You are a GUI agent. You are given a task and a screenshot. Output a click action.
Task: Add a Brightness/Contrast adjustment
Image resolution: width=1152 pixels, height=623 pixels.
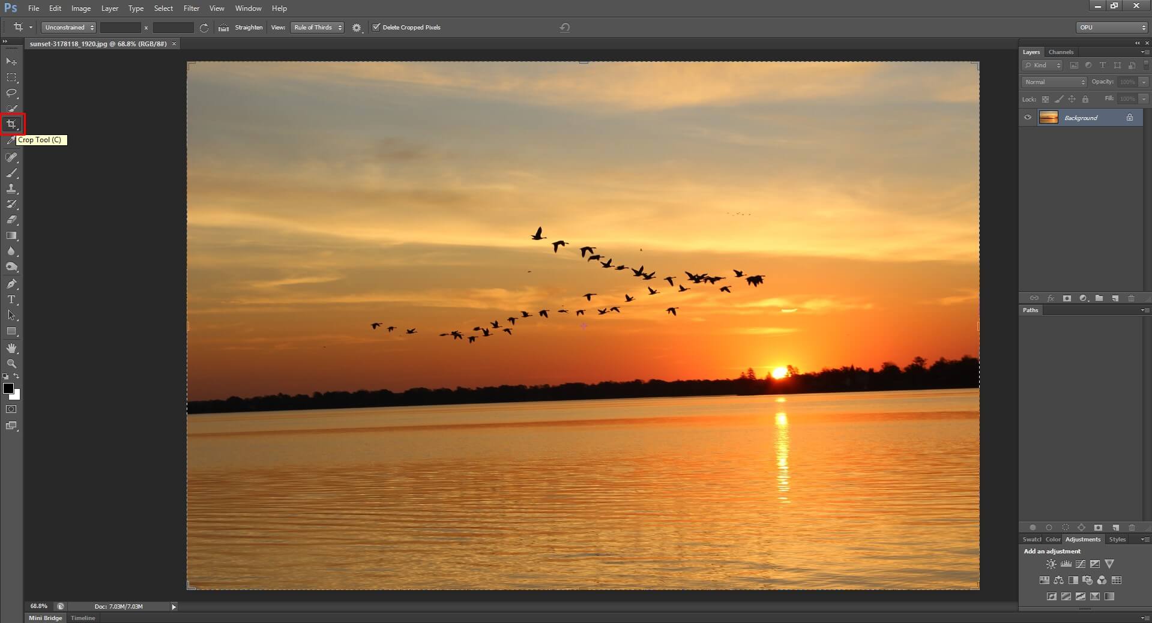coord(1051,564)
